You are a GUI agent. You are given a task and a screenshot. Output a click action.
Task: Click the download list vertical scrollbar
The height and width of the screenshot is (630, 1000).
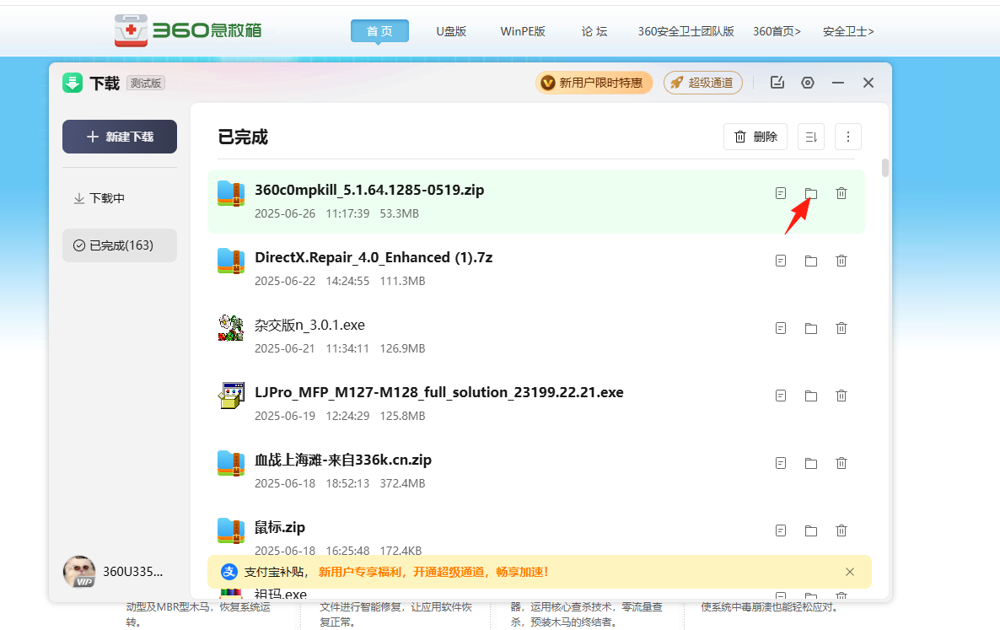tap(884, 168)
